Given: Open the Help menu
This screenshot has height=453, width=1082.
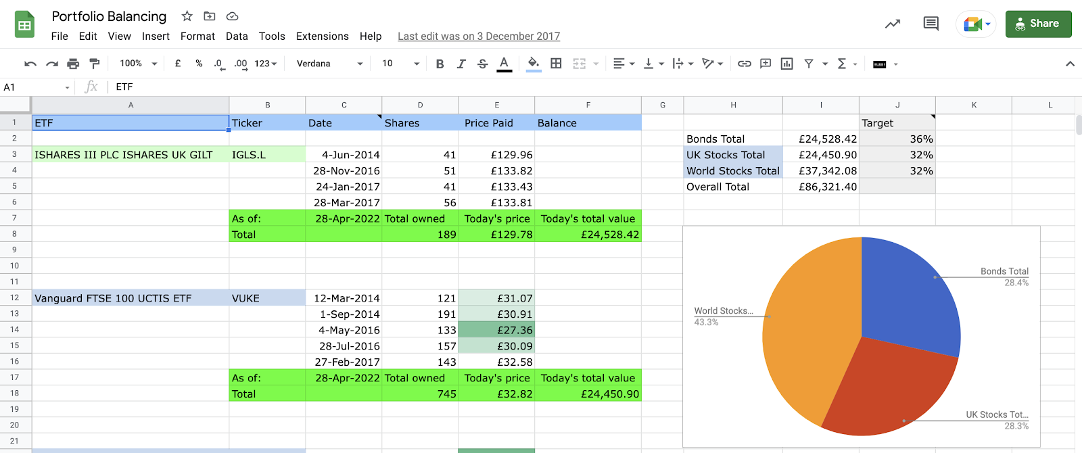Looking at the screenshot, I should click(371, 37).
